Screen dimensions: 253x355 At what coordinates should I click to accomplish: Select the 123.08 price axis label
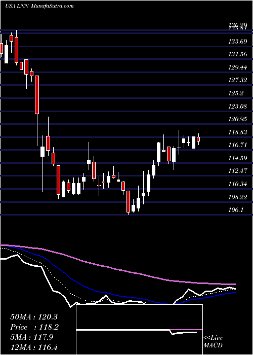238,106
